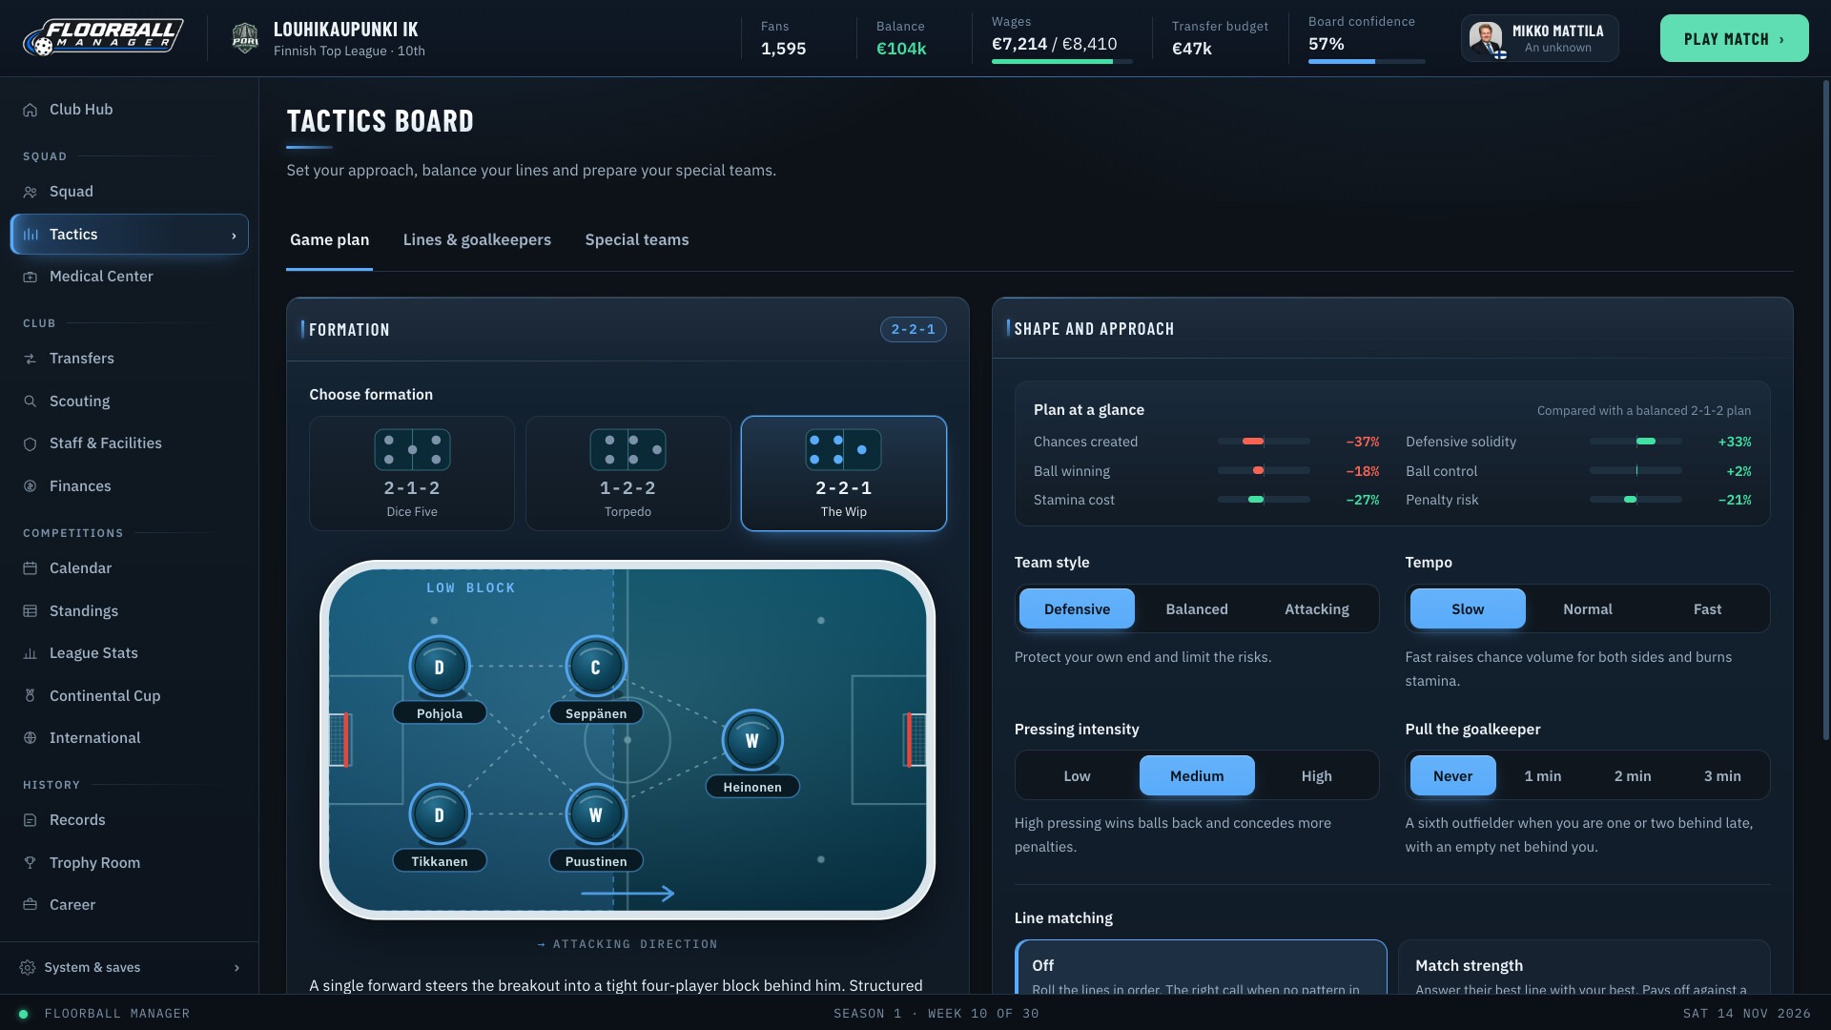Select Match strength line matching

(1583, 968)
